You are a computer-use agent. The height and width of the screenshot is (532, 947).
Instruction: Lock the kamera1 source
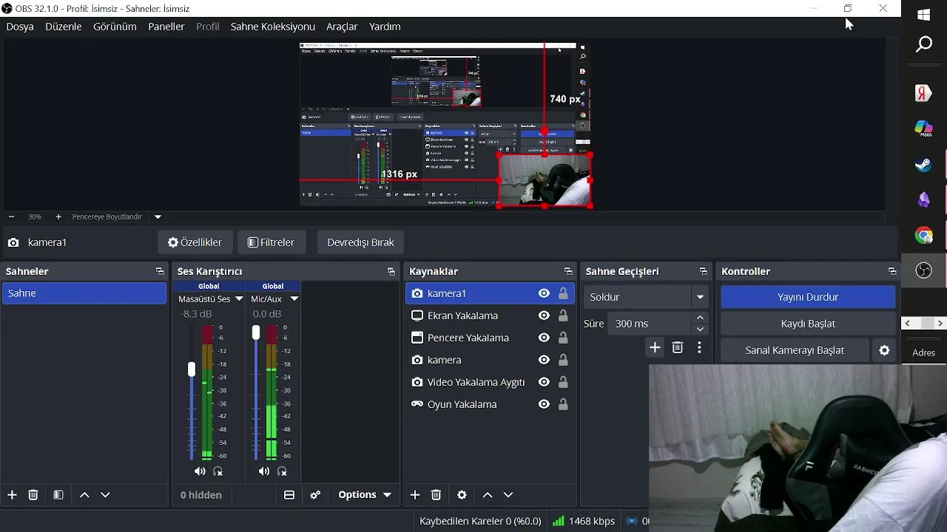pos(563,293)
